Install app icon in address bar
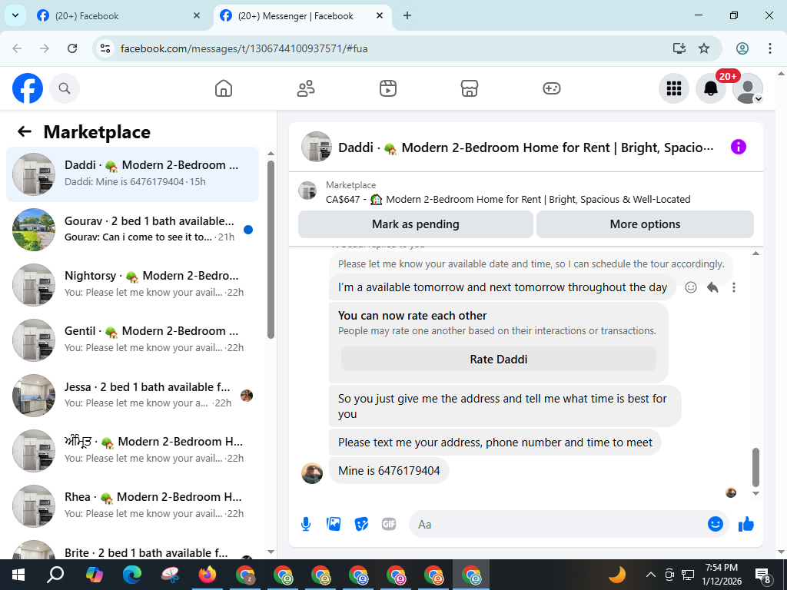The width and height of the screenshot is (787, 590). point(679,48)
